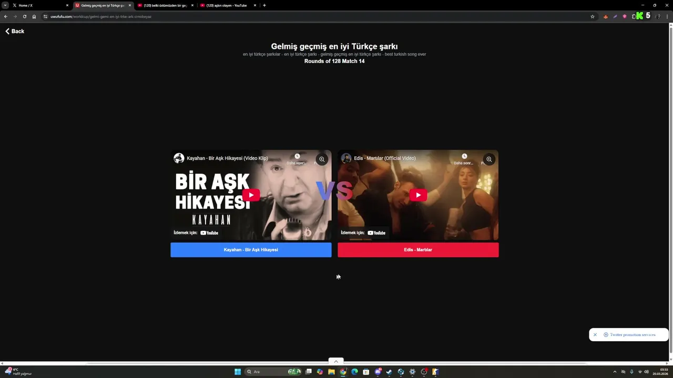Open the tab search dropdown
Viewport: 673px width, 378px height.
click(5, 5)
